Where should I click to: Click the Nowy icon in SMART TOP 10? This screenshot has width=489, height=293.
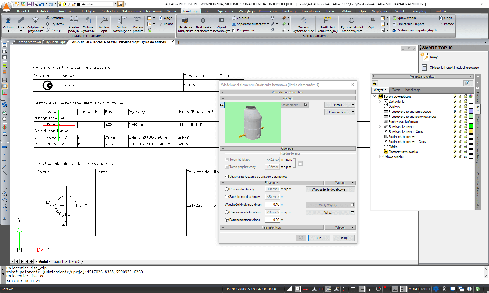(x=426, y=57)
